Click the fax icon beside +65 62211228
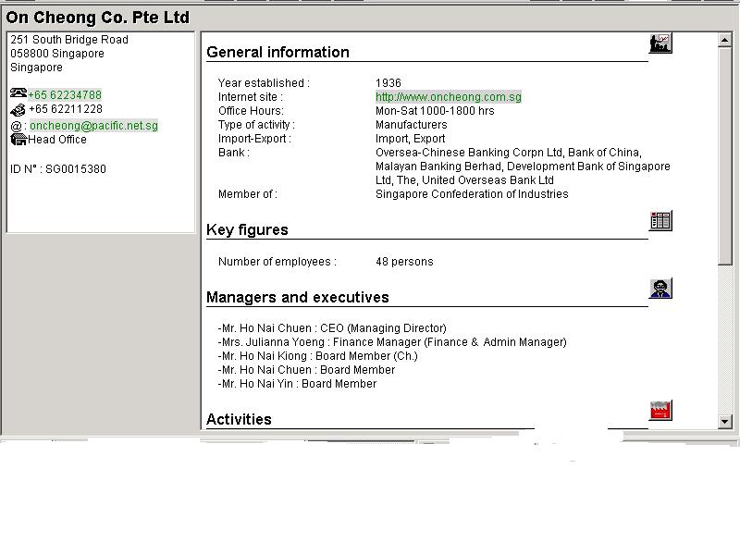The image size is (740, 555). click(x=18, y=109)
